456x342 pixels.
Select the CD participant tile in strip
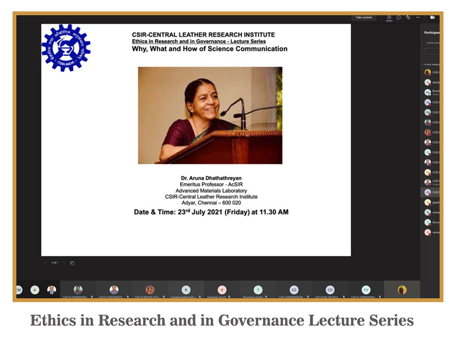[x=330, y=290]
